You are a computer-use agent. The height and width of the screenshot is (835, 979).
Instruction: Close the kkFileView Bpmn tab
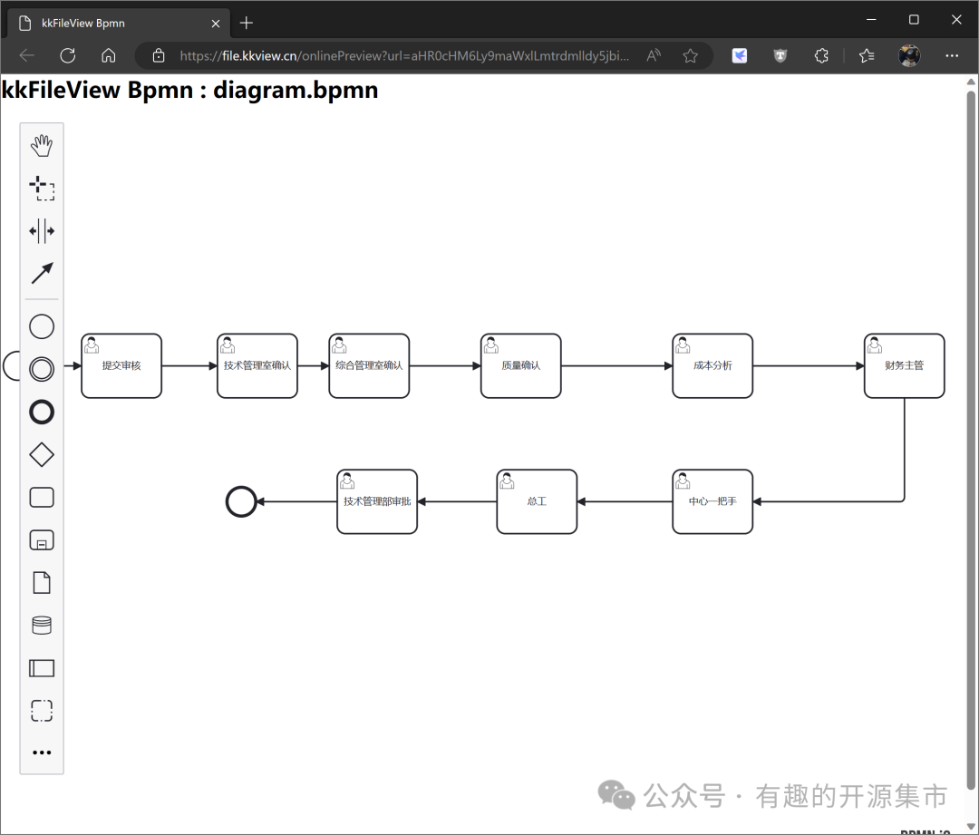pos(216,23)
